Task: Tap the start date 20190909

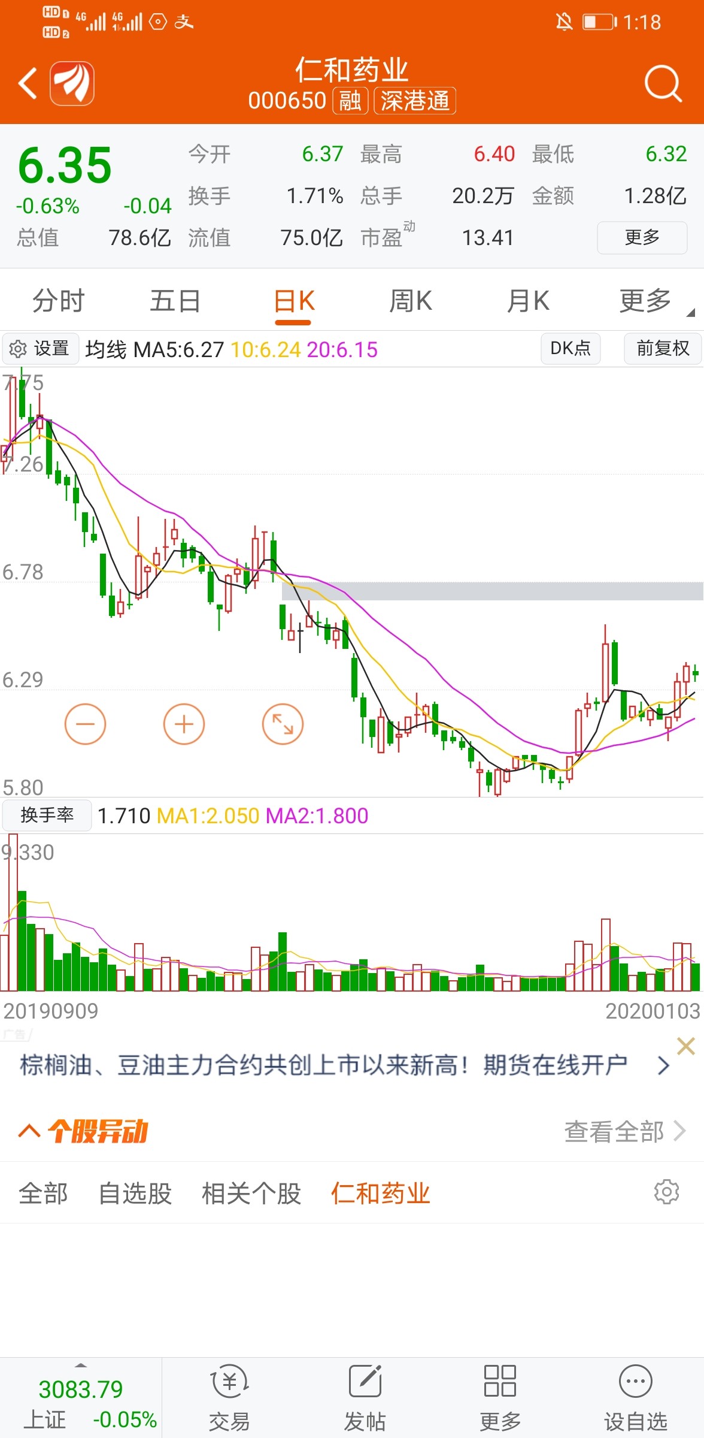Action: [50, 1011]
